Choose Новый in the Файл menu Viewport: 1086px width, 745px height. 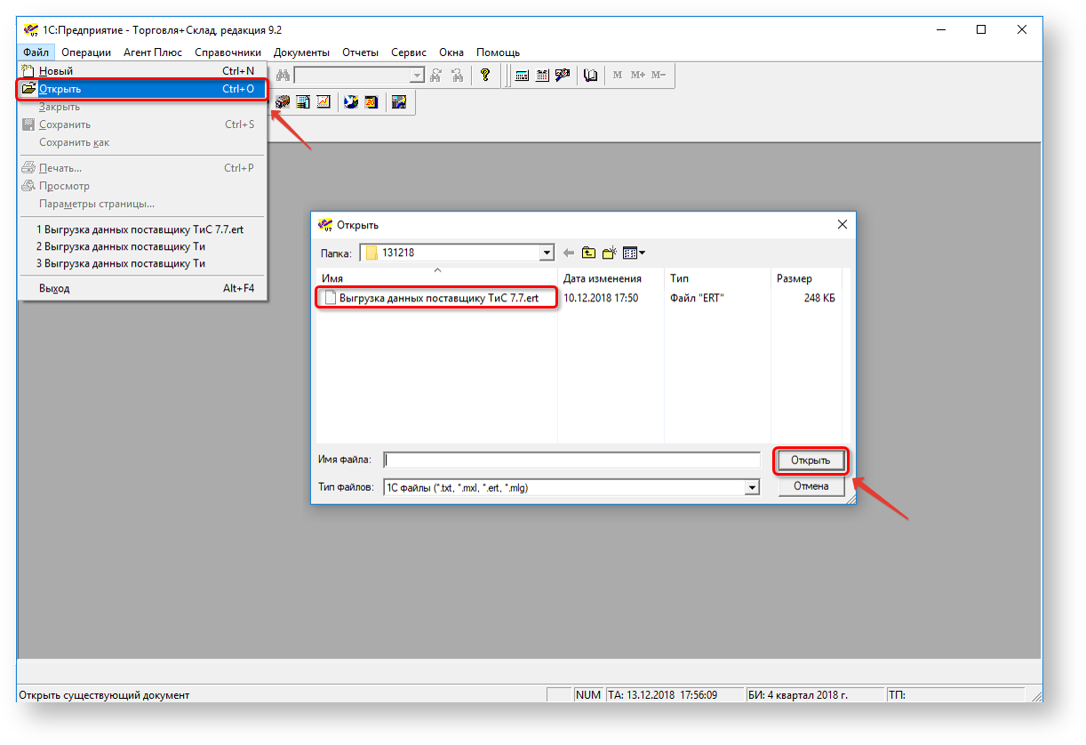pos(142,71)
